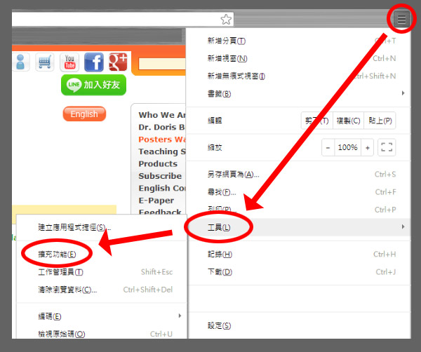Open the shopping cart icon
421x352 pixels.
45,62
